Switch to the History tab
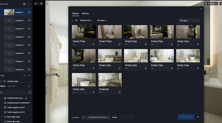Screen dimensions: 222x123 [x=85, y=13]
